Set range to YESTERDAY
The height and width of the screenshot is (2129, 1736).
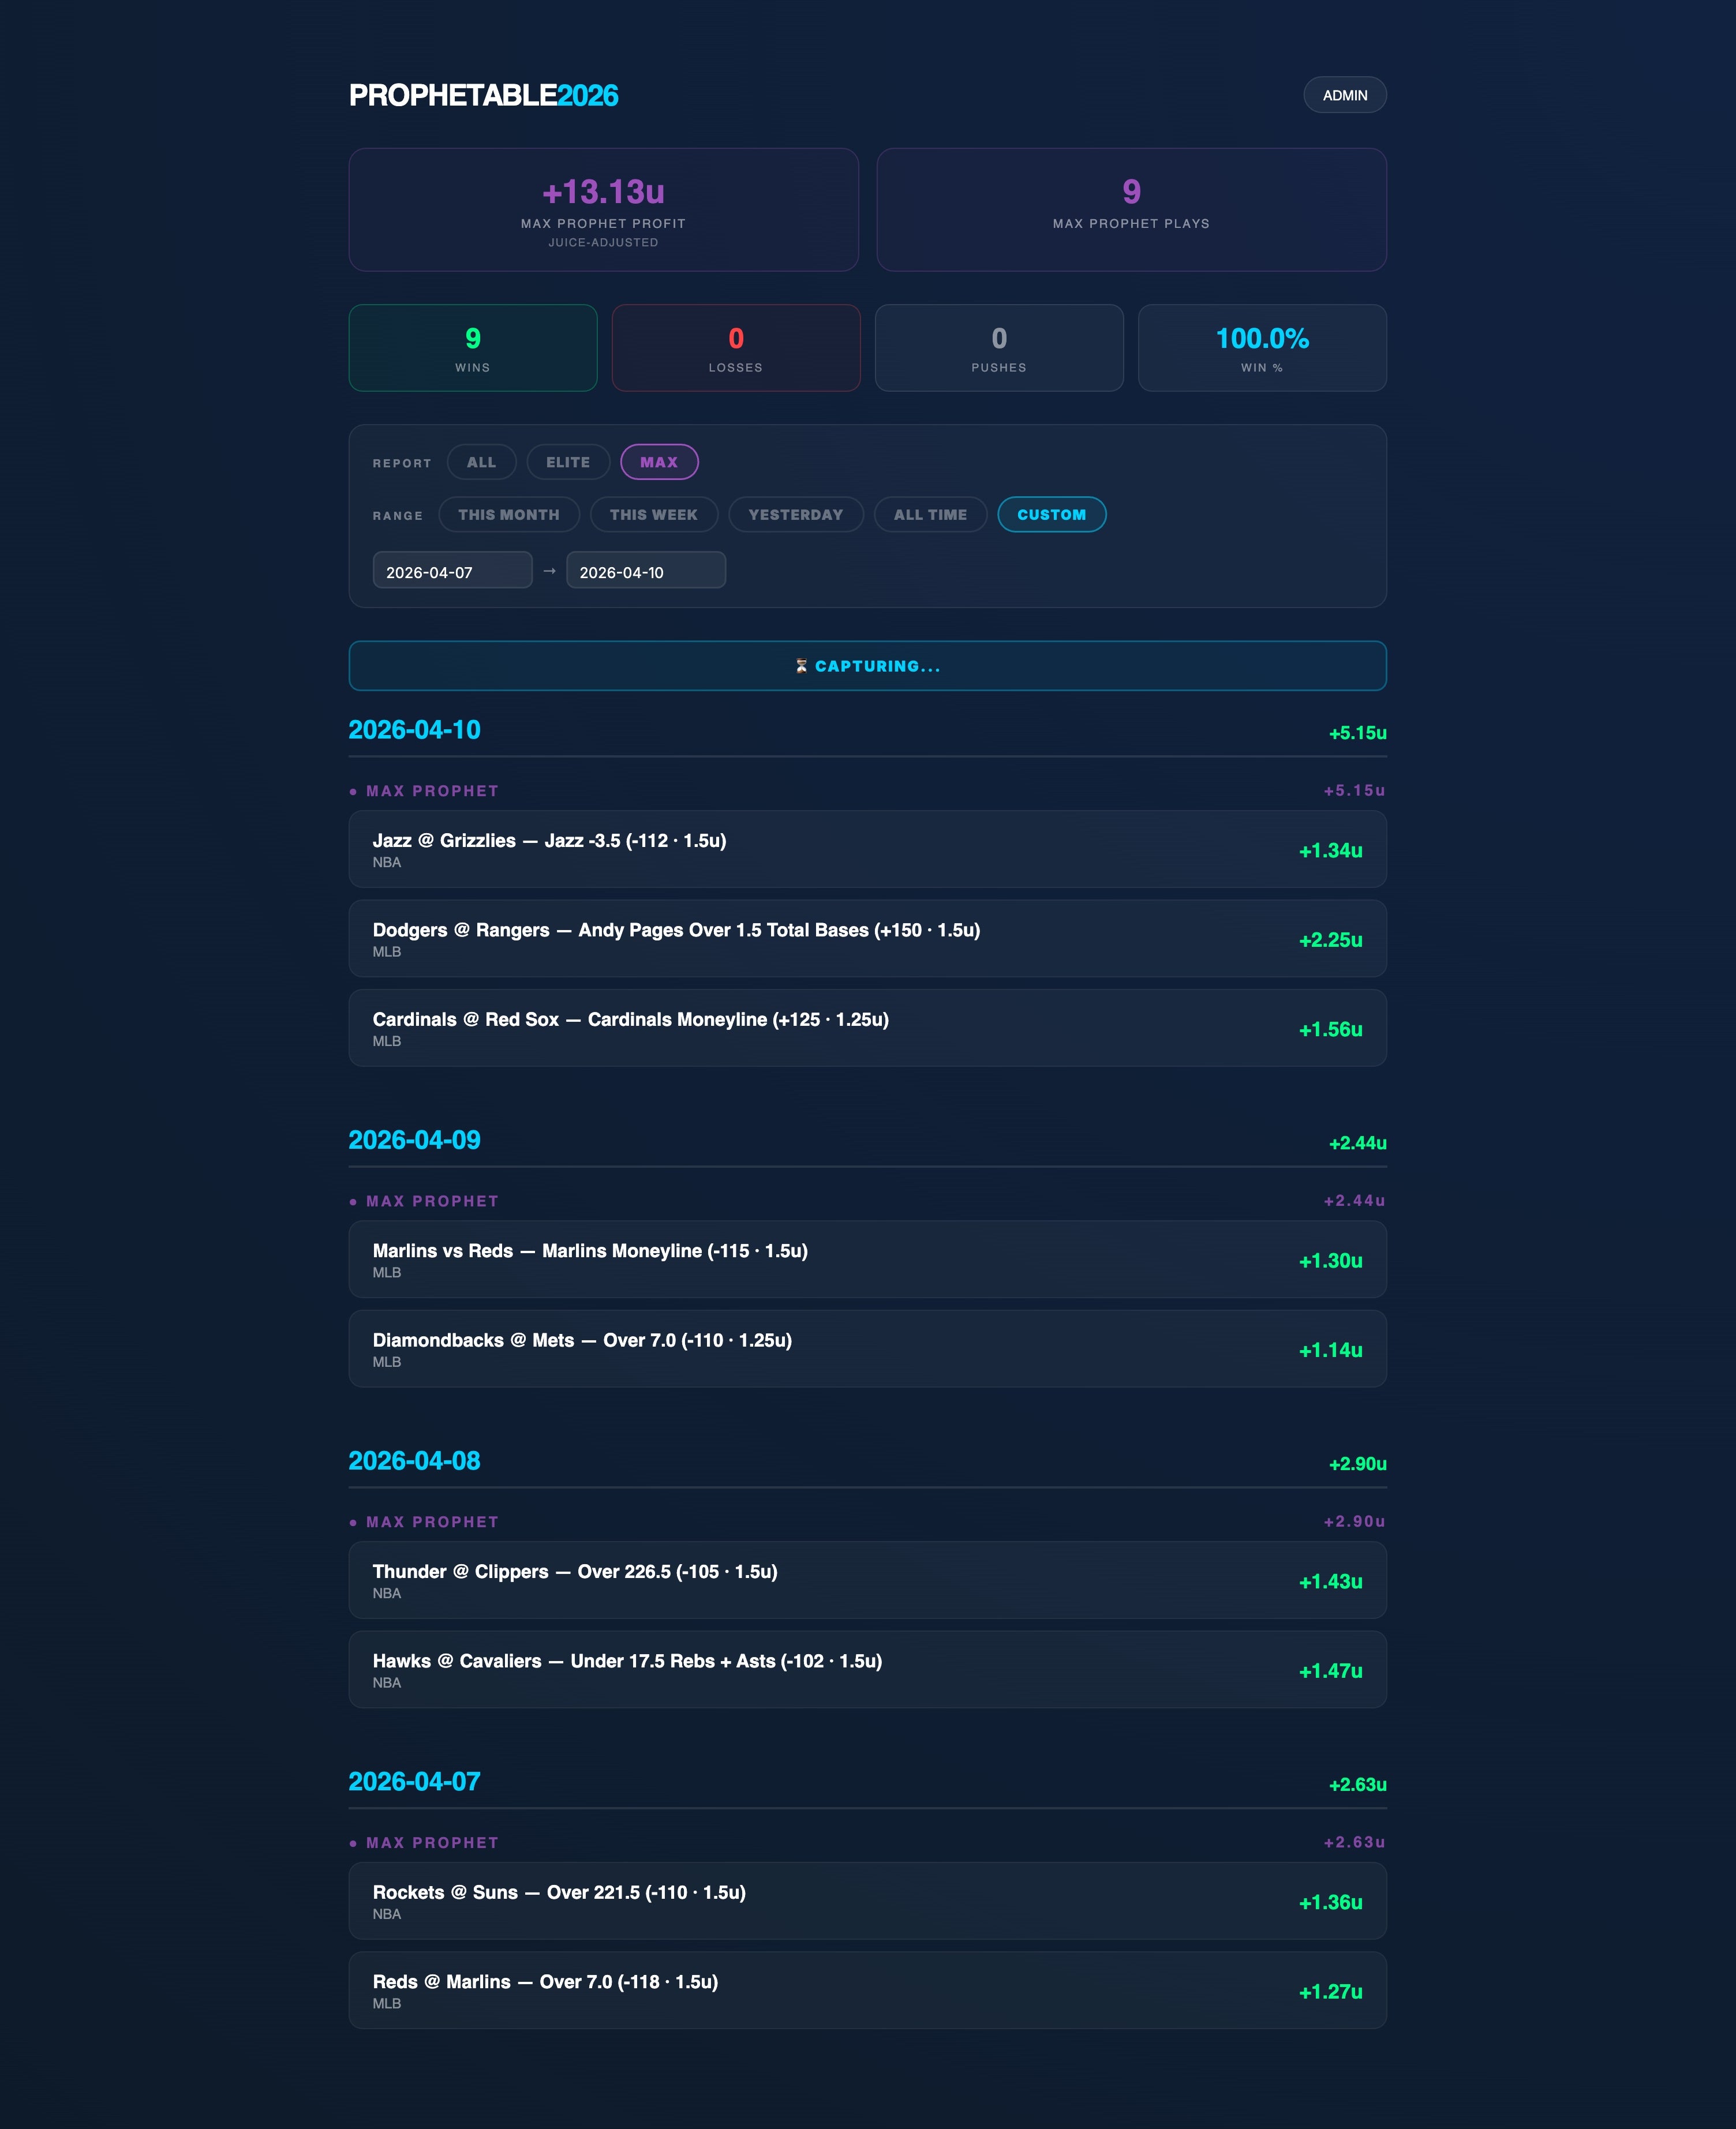[x=795, y=515]
